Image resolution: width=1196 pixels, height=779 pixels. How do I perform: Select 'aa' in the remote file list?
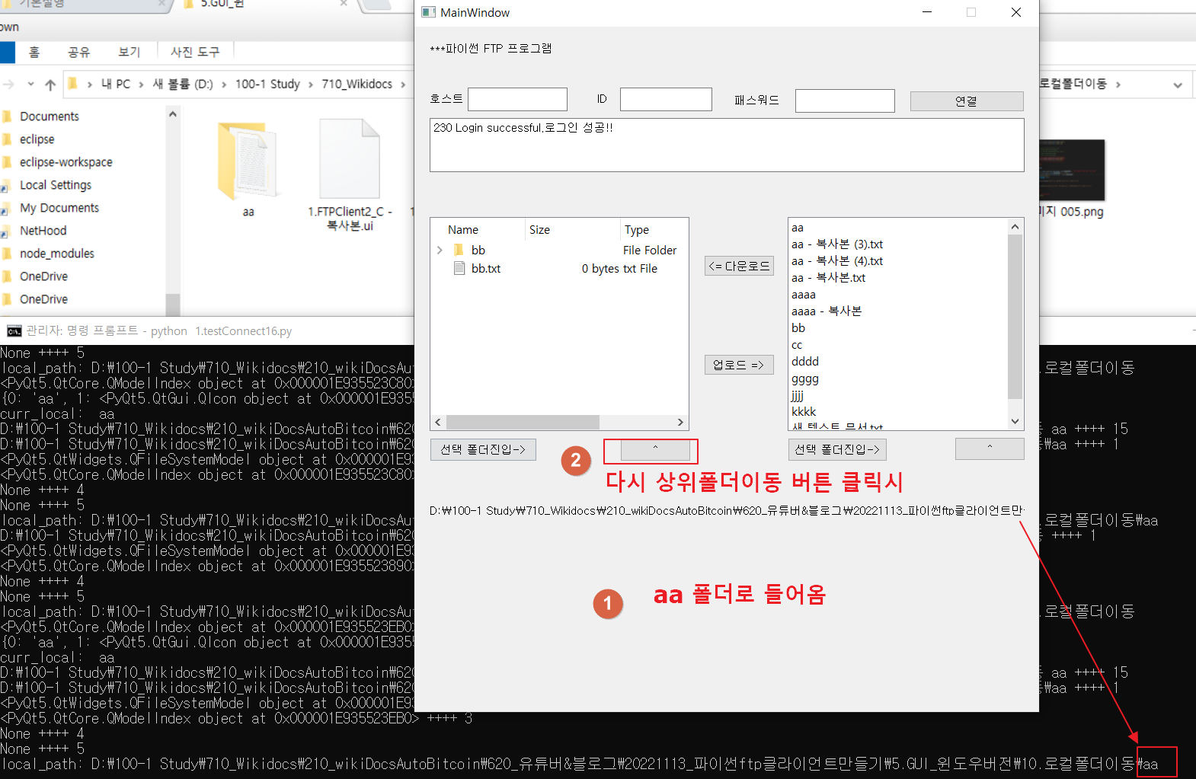798,228
